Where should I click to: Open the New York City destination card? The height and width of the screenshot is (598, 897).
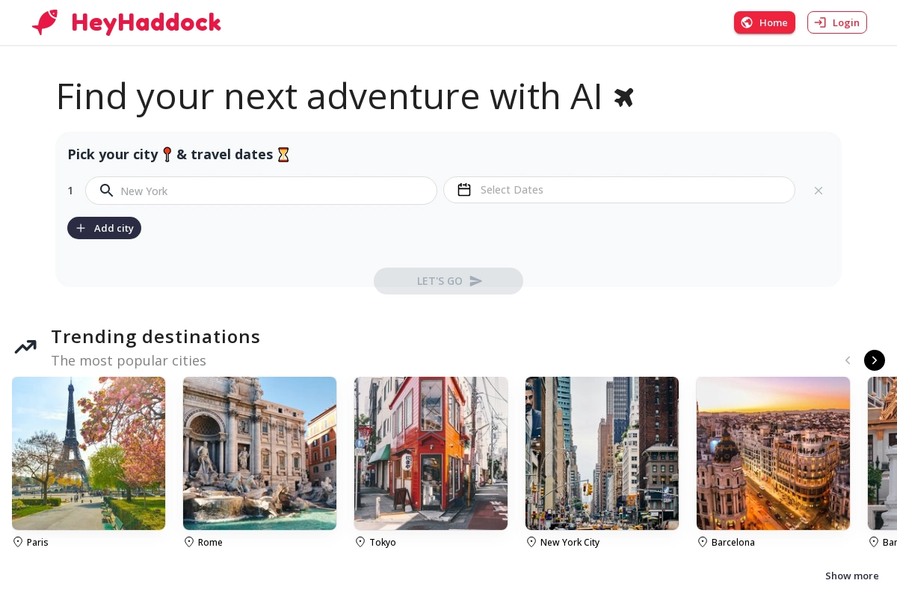point(602,462)
